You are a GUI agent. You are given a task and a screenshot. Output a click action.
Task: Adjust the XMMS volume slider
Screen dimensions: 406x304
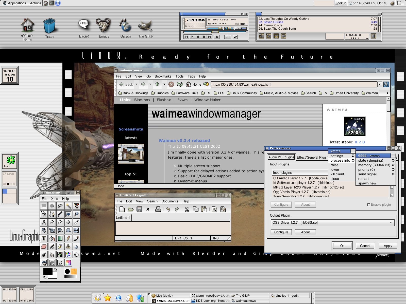(x=215, y=28)
